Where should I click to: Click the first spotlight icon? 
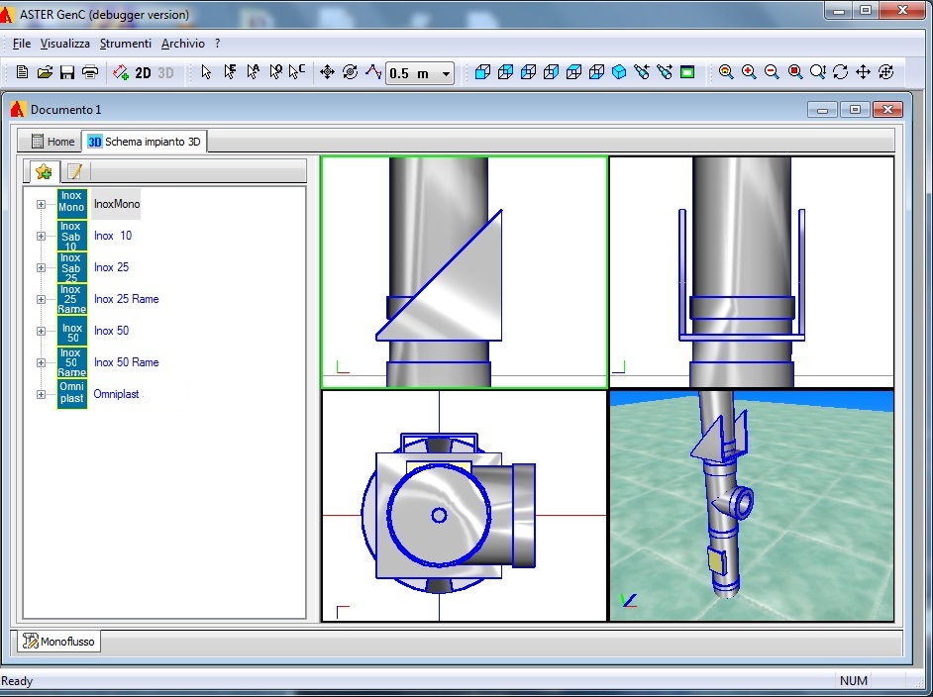(x=642, y=72)
